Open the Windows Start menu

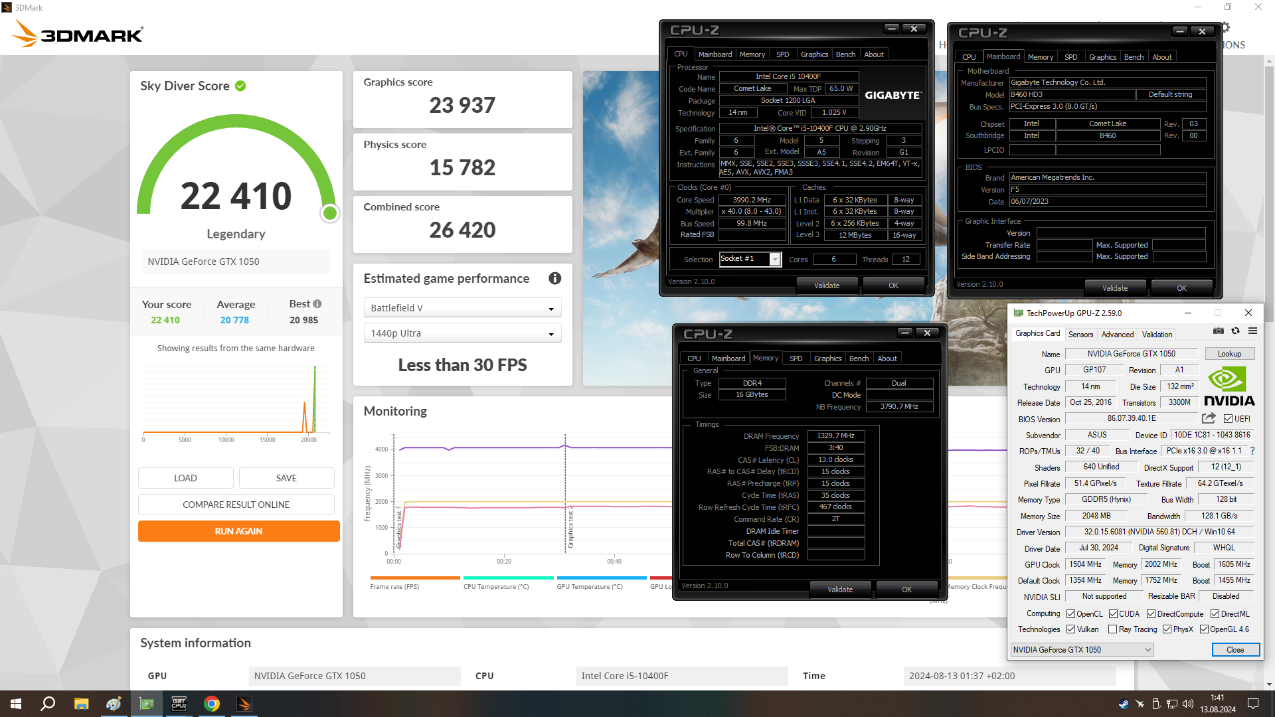(x=16, y=704)
